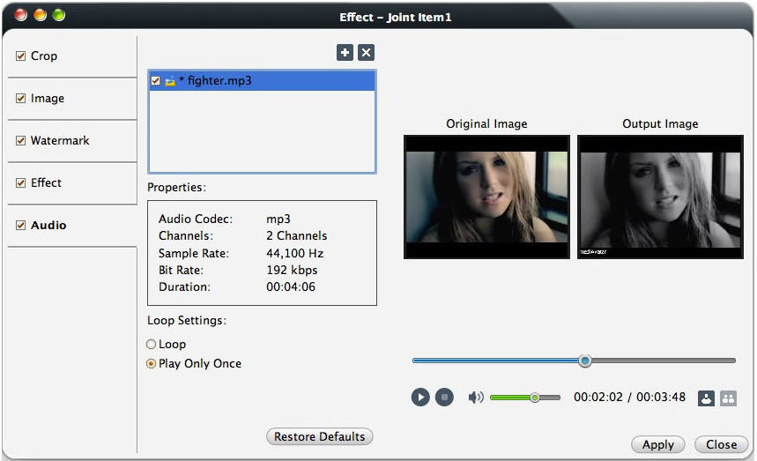Zoom window with green title bar button
This screenshot has height=461, width=757.
pos(59,15)
